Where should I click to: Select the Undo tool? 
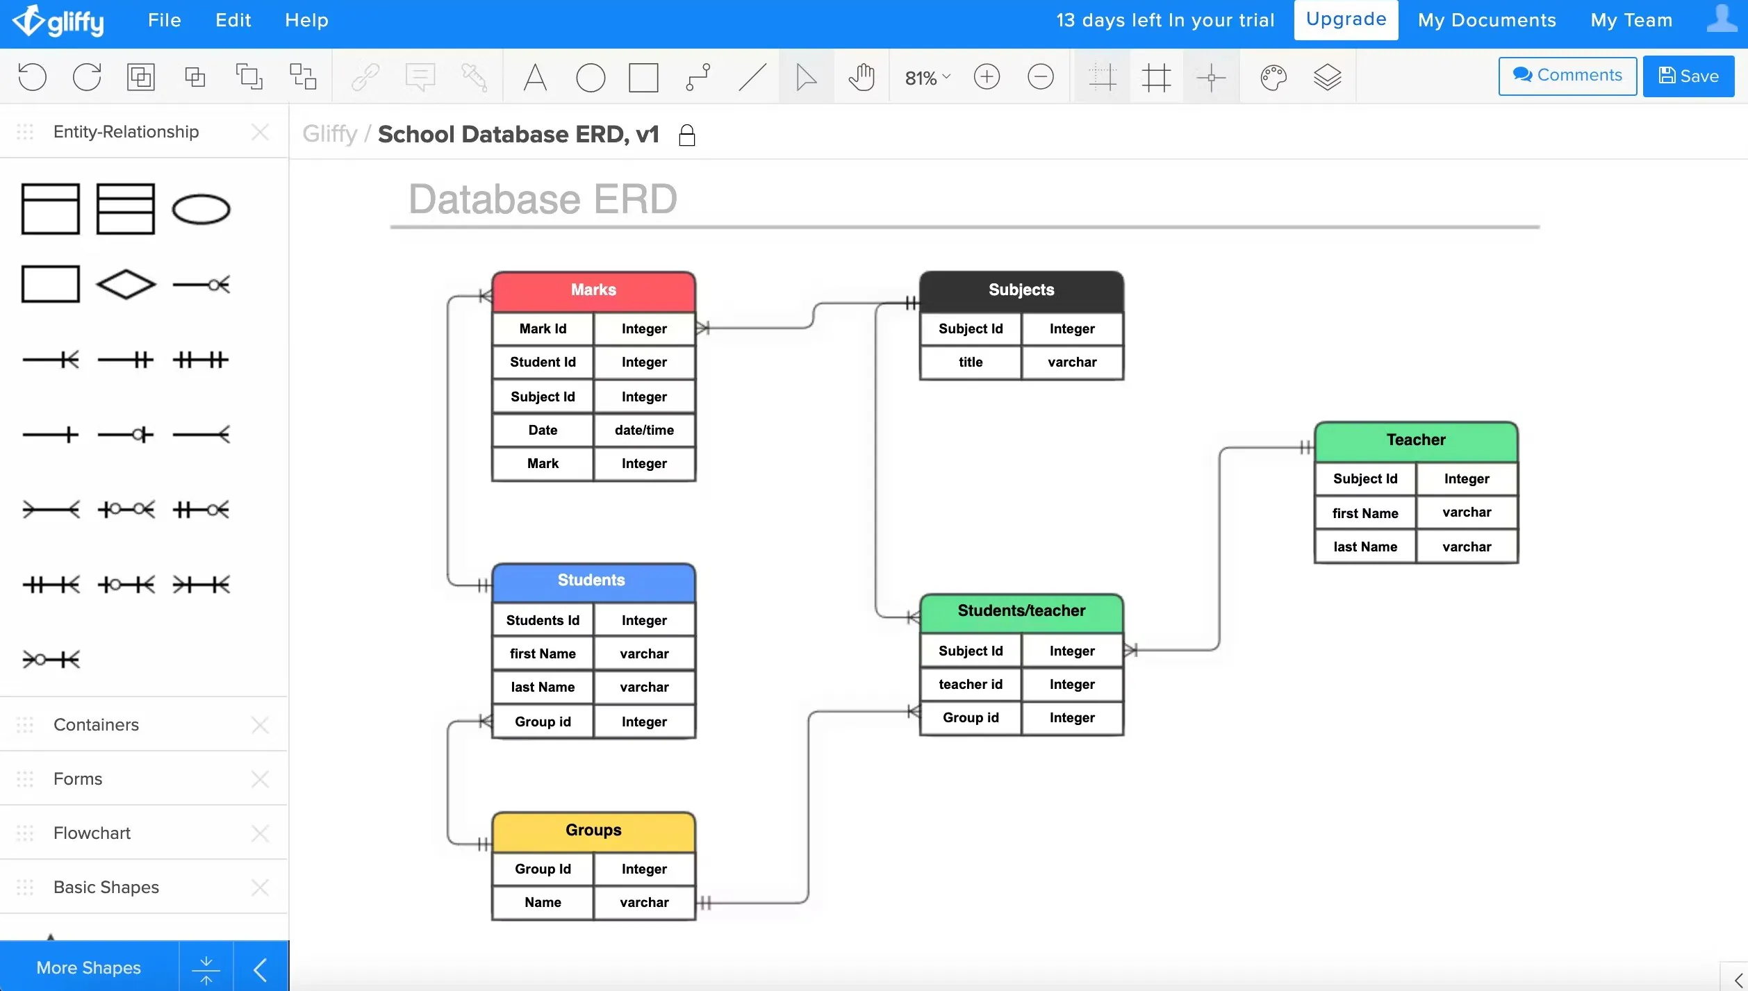coord(33,77)
